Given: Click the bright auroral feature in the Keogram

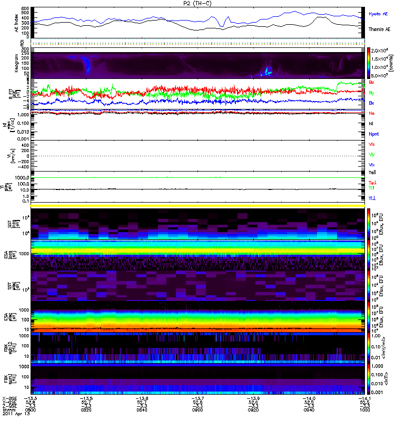Looking at the screenshot, I should (268, 71).
